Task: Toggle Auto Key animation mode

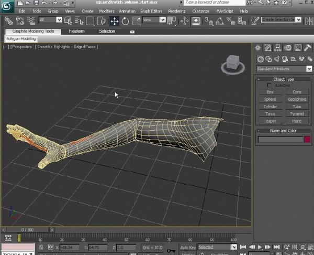Action: (x=187, y=247)
